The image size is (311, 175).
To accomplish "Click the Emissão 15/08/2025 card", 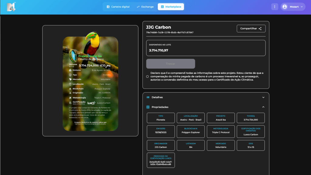I will pyautogui.click(x=161, y=131).
